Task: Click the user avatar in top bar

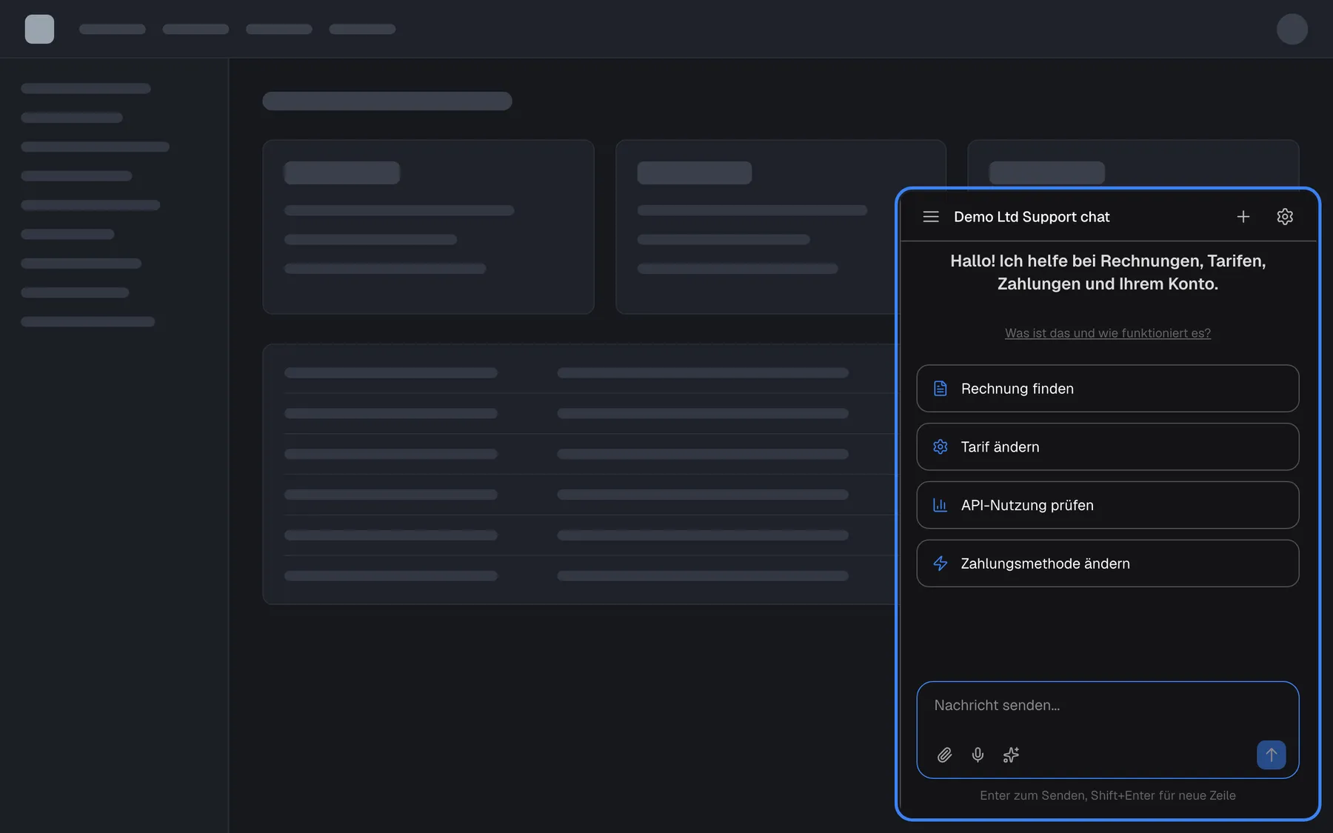Action: point(1292,29)
